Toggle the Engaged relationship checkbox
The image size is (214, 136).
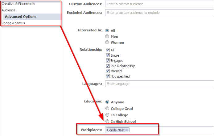pos(108,60)
